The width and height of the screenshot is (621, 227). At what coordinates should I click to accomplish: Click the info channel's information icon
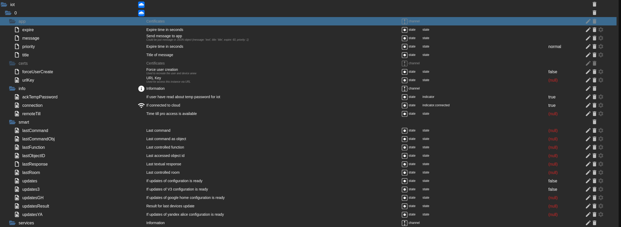(x=141, y=89)
